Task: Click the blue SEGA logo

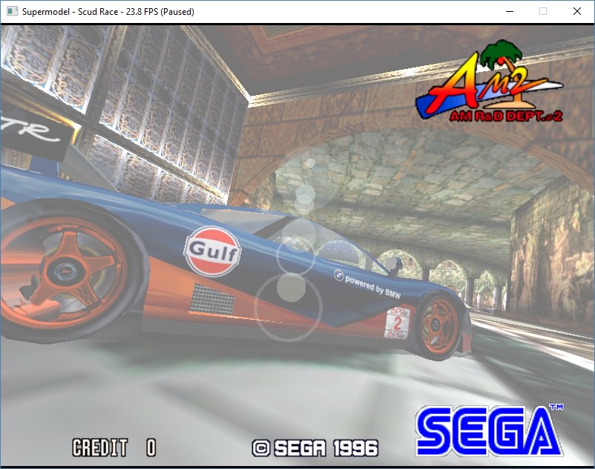Action: point(490,430)
